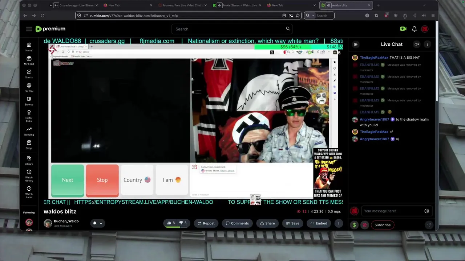
Task: Open the user account avatar in the header
Action: 425,29
